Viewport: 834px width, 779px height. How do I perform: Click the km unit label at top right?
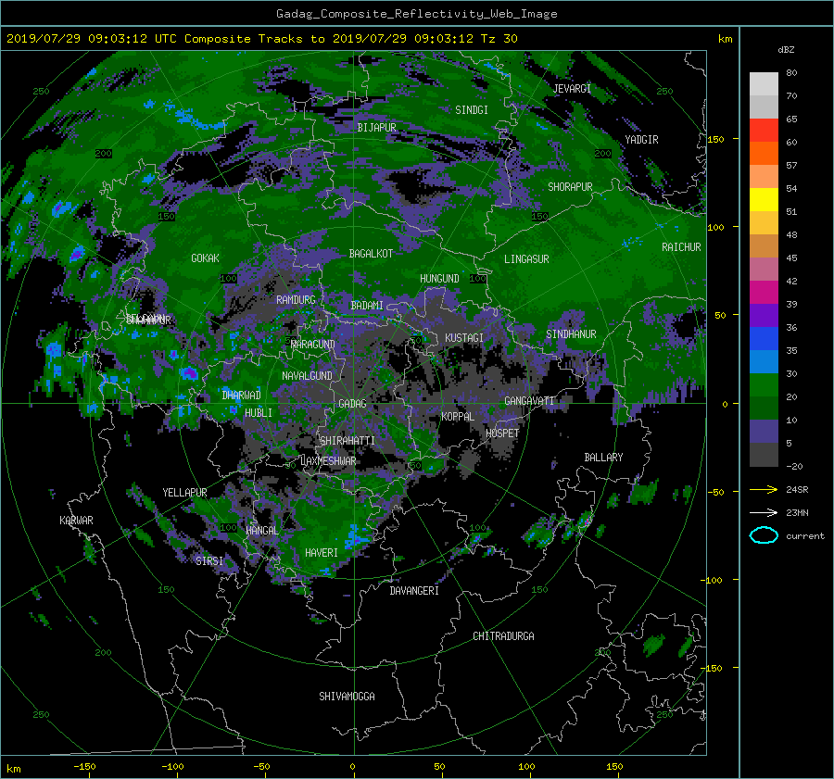click(725, 39)
